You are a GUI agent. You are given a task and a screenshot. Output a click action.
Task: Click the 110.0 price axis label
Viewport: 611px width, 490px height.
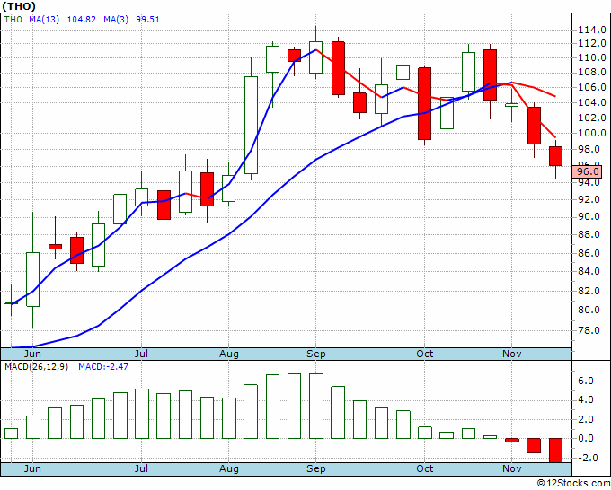(x=591, y=57)
